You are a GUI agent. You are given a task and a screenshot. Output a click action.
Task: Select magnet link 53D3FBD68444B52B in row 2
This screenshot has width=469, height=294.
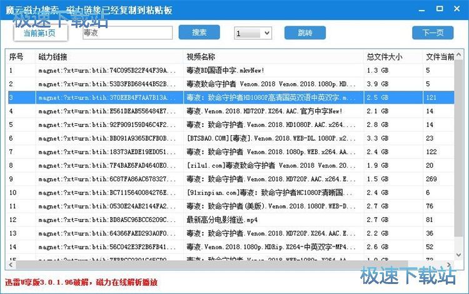[107, 84]
